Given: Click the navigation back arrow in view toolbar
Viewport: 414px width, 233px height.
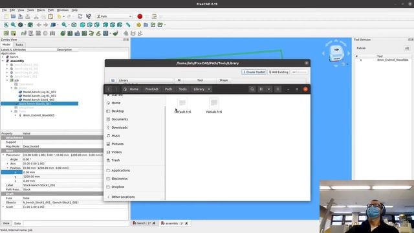Looking at the screenshot, I should 39,25.
